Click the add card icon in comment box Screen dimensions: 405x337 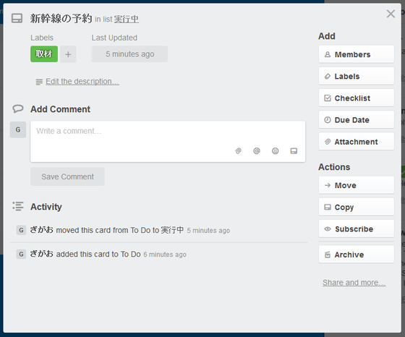click(x=294, y=151)
